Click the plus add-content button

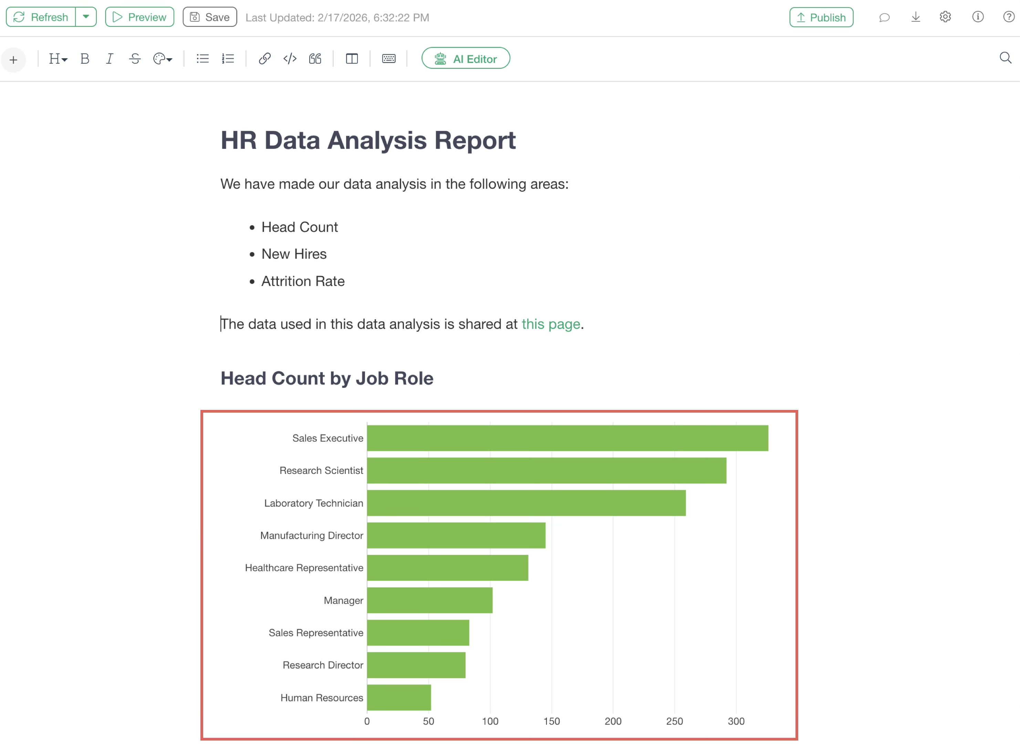(x=13, y=60)
